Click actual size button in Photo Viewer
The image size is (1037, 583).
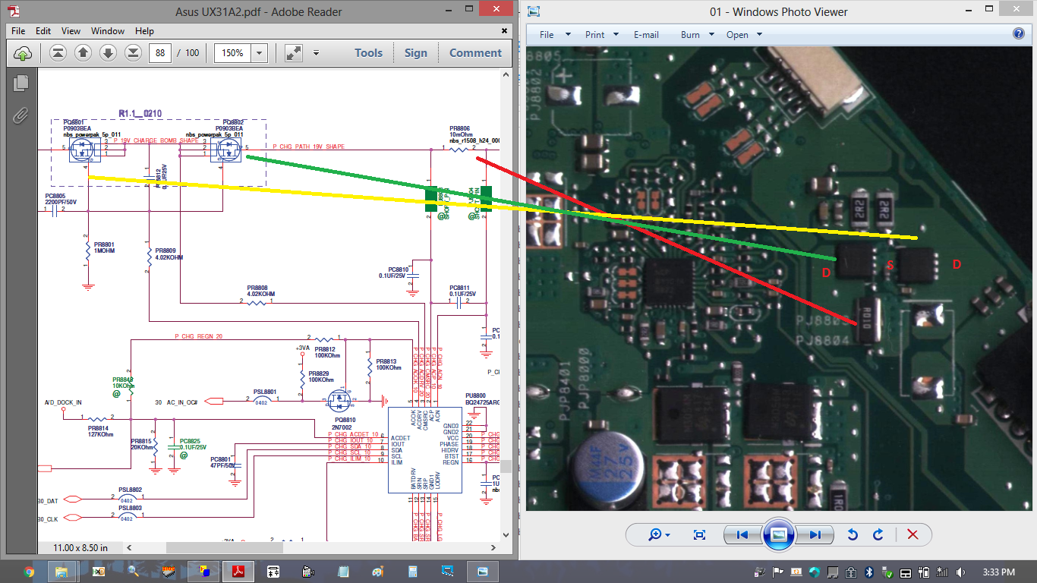700,535
